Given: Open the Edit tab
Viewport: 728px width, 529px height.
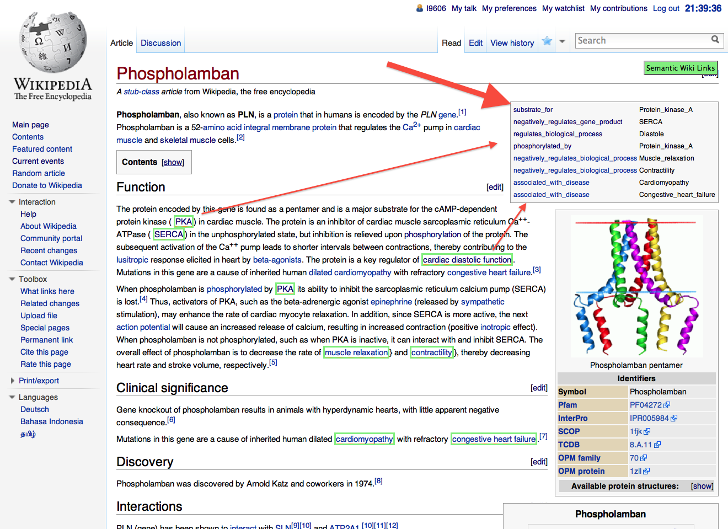Looking at the screenshot, I should click(x=475, y=42).
